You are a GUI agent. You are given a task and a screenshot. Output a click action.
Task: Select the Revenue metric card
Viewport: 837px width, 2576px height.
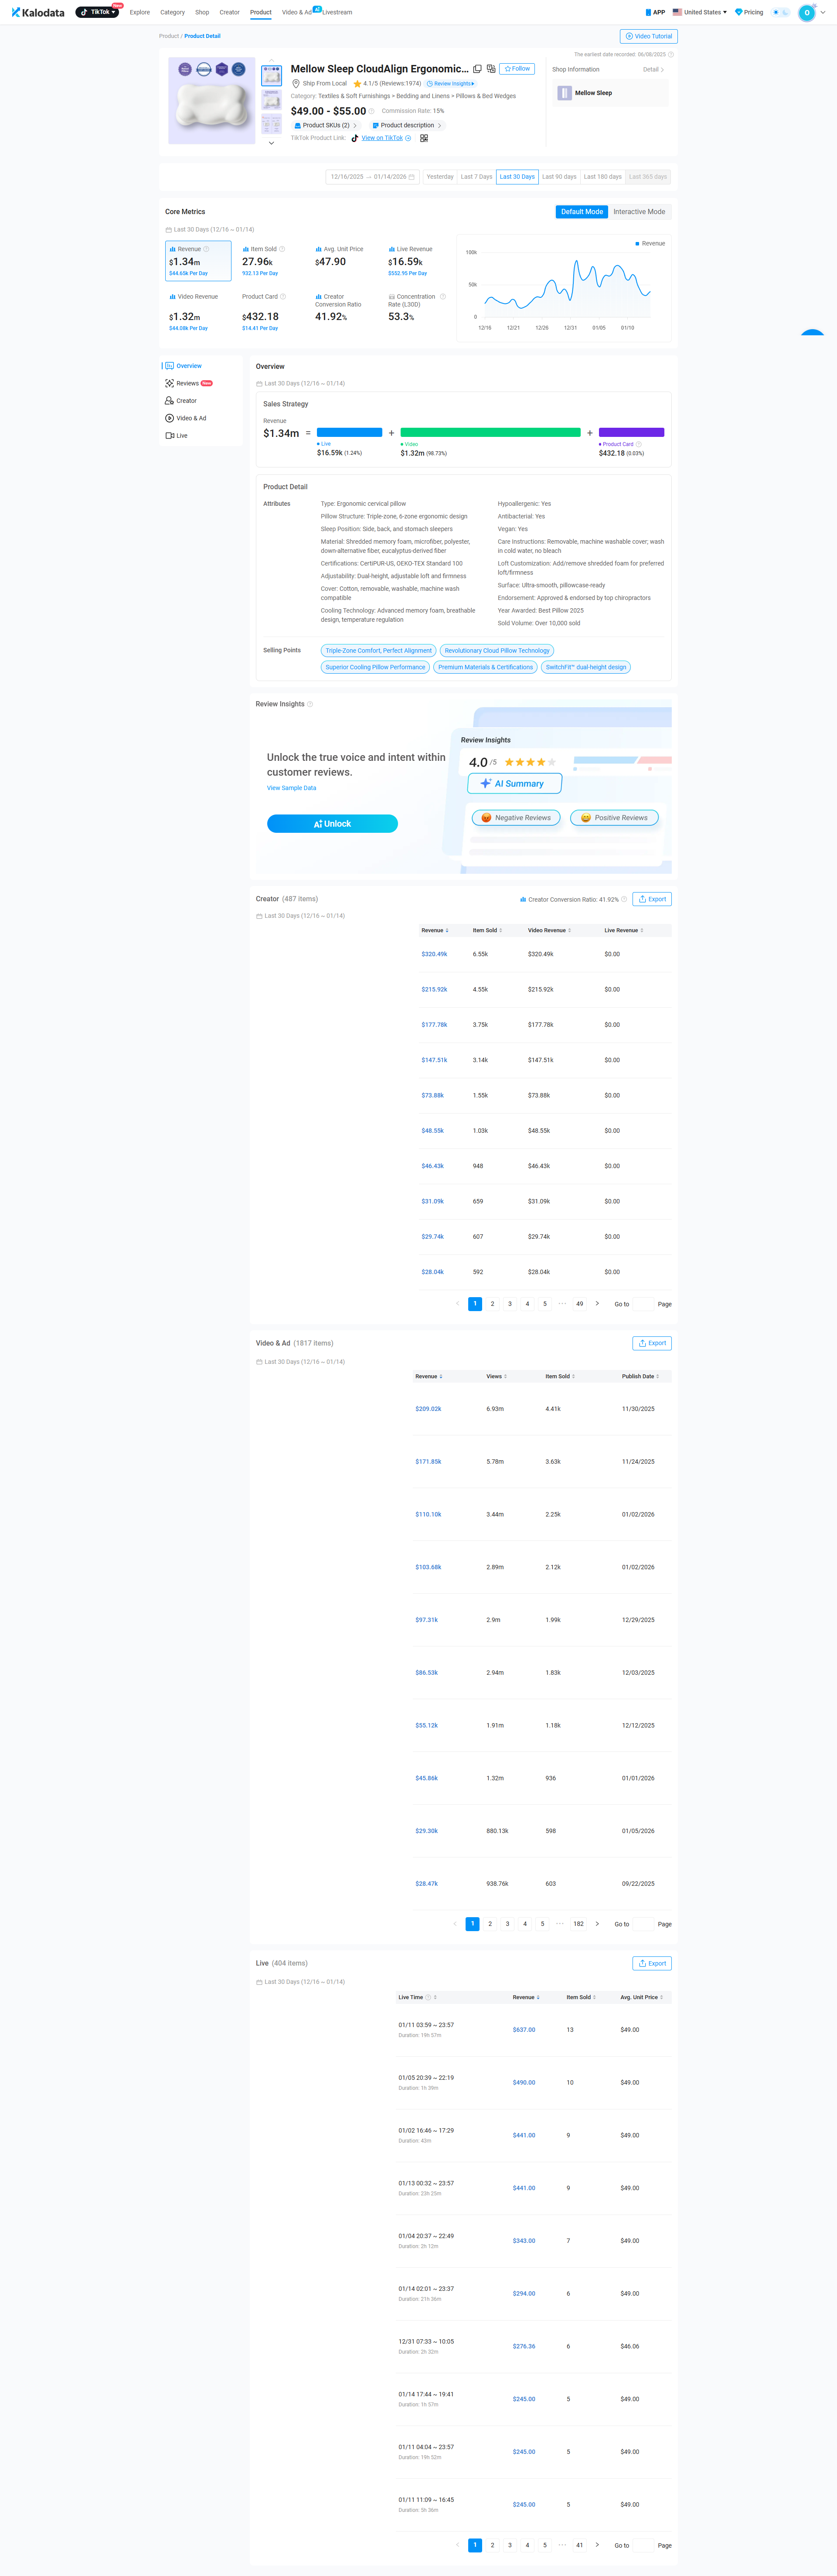click(x=198, y=261)
